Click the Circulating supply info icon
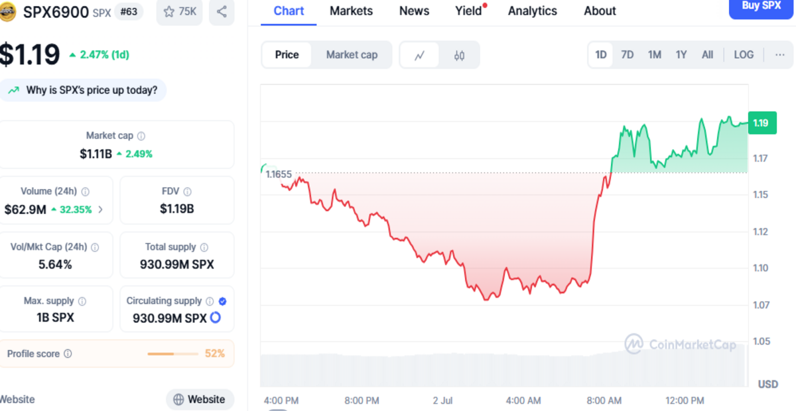The image size is (796, 411). 210,301
